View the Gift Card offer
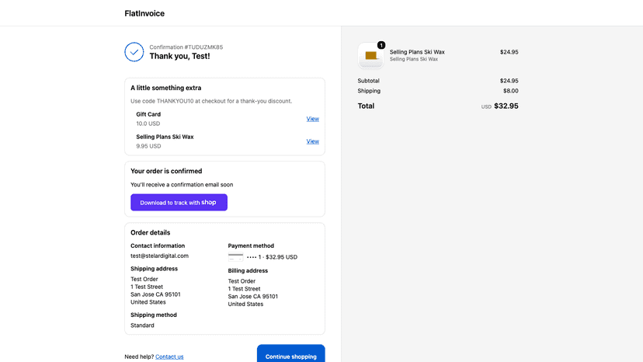This screenshot has width=643, height=362. (312, 119)
